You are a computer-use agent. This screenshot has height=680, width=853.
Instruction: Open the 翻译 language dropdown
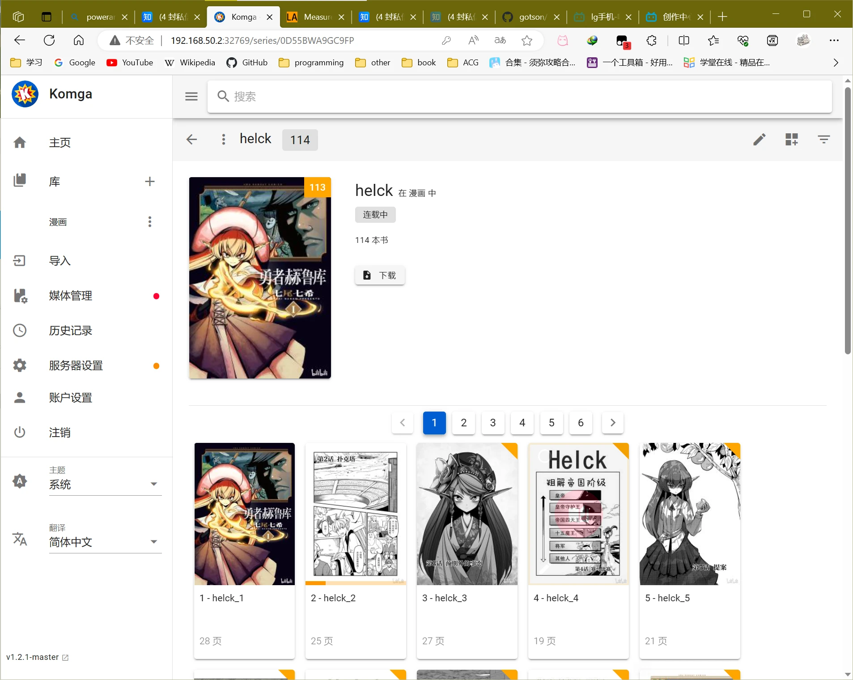pos(105,542)
